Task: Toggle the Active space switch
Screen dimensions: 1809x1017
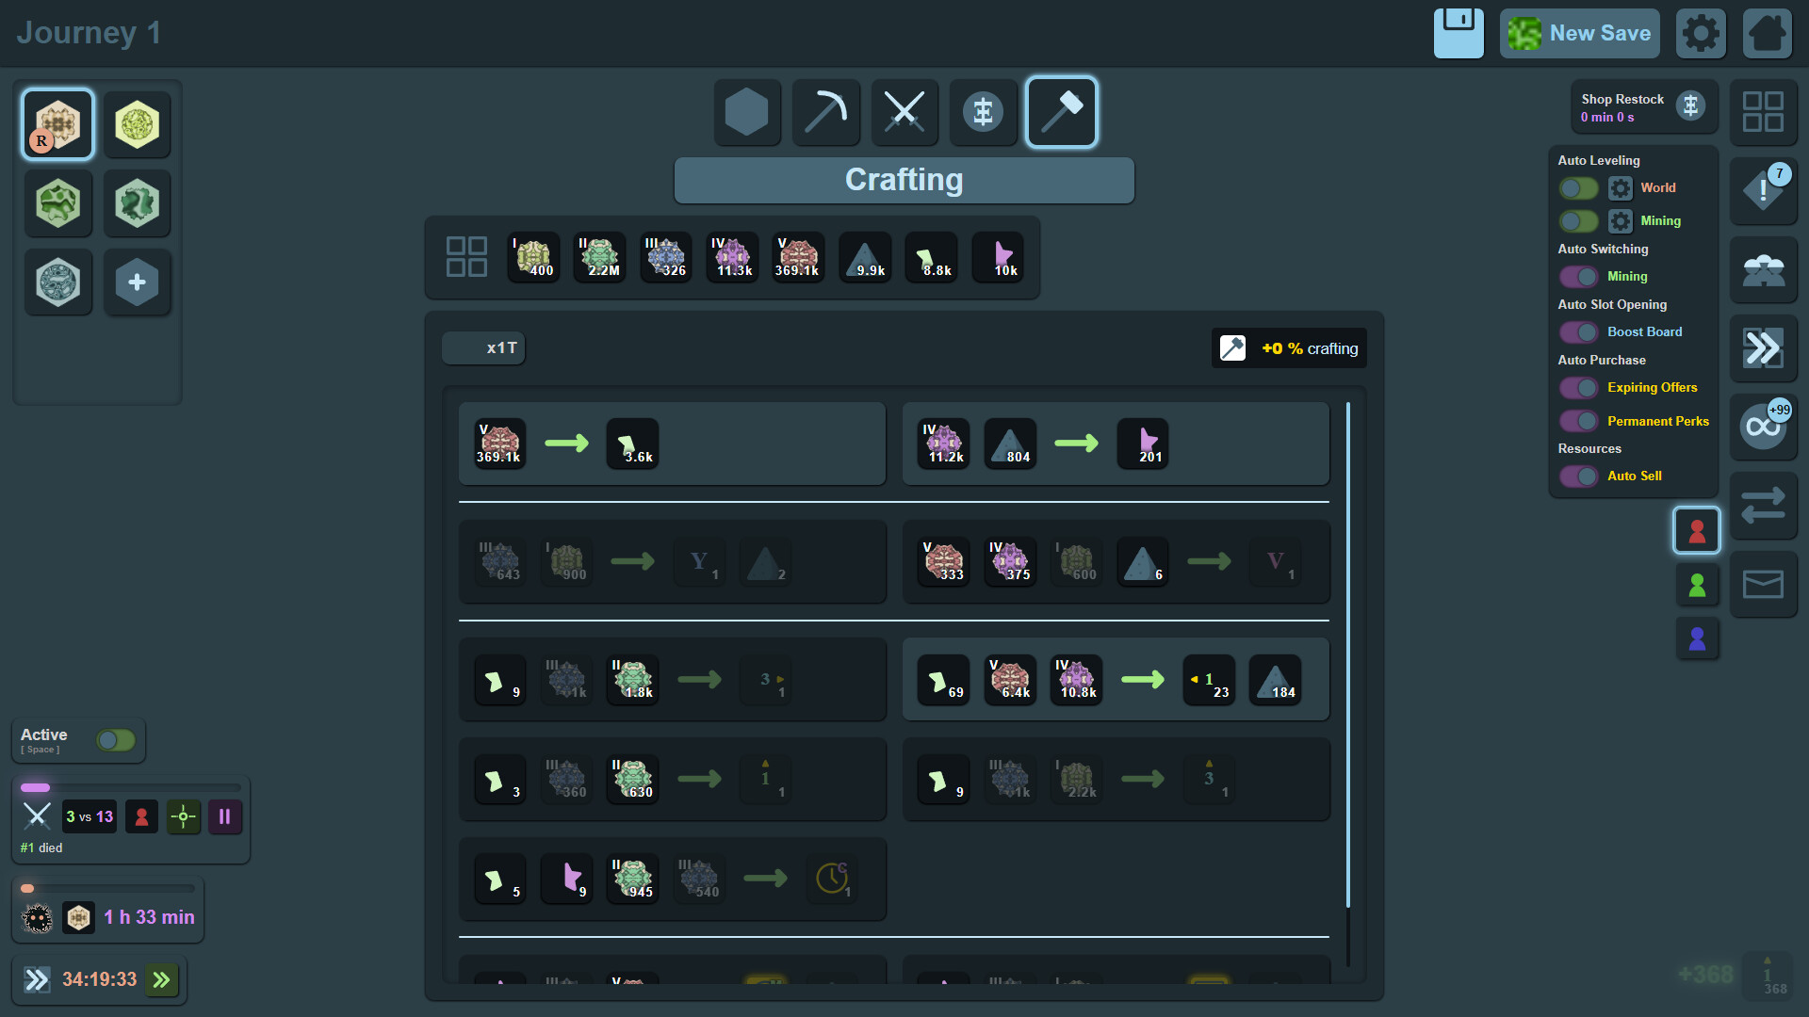Action: [116, 740]
